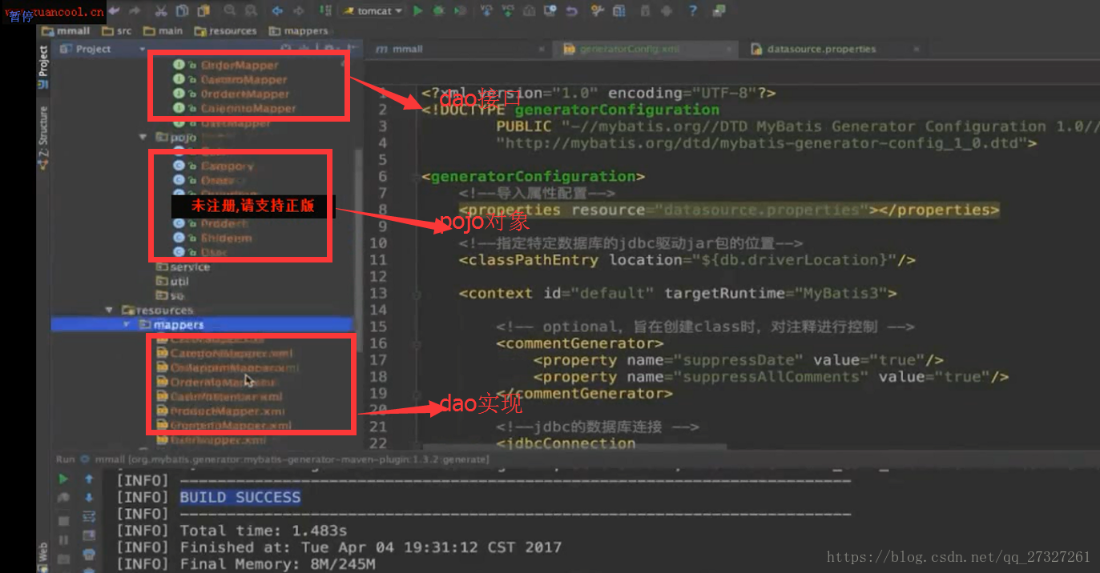The height and width of the screenshot is (573, 1100).
Task: Collapse the pojo package node
Action: point(143,138)
